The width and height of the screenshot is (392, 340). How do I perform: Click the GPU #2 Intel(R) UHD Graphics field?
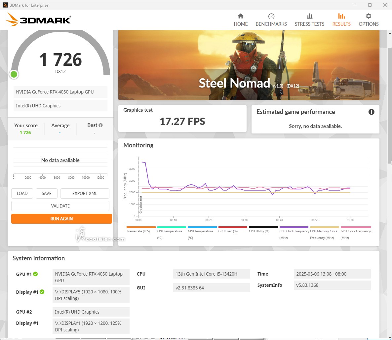[91, 312]
